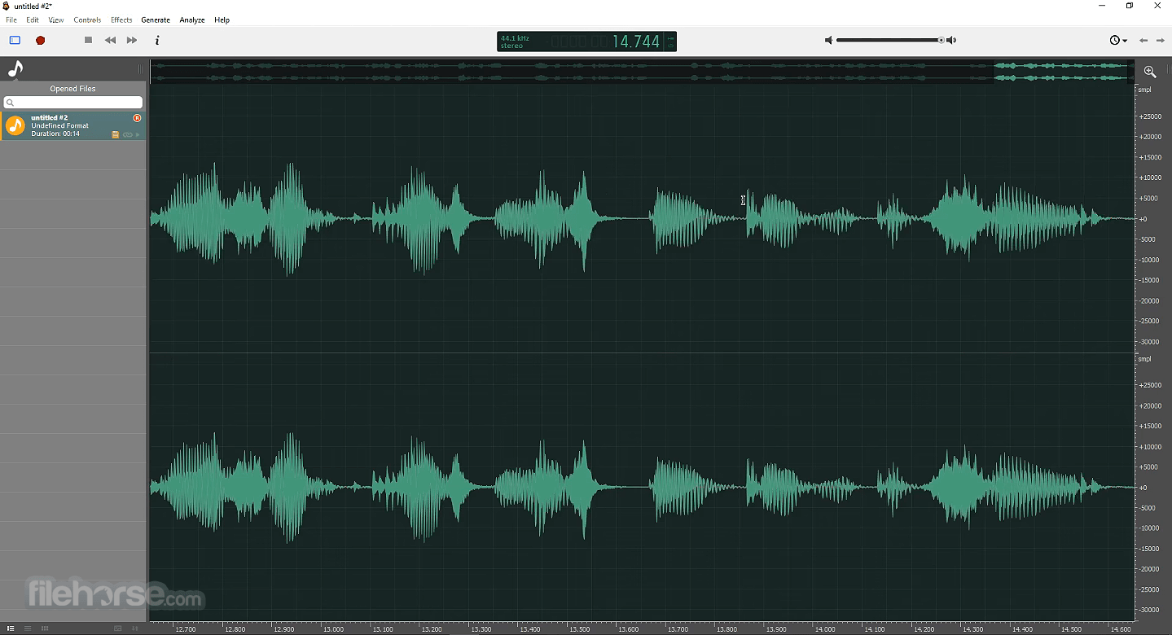1172x635 pixels.
Task: Click the chain link icon on untitled #2
Action: pos(128,134)
